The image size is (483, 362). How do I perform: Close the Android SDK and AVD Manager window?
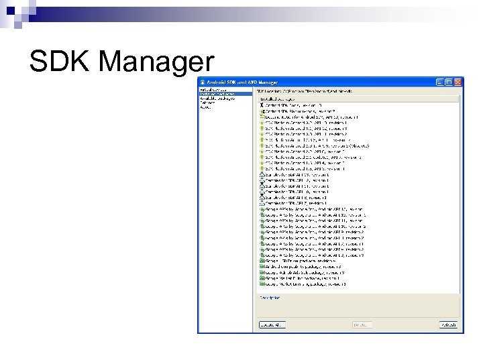coord(458,82)
